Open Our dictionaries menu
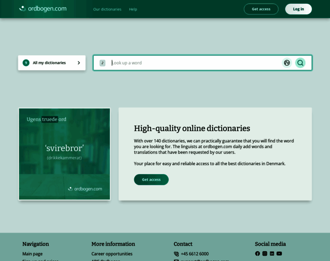Viewport: 330px width, 261px height. pos(107,9)
